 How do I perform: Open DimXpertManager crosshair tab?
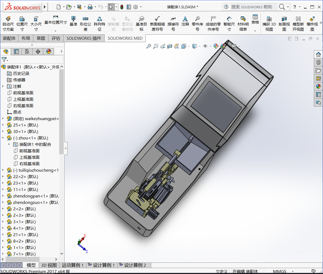(38, 52)
